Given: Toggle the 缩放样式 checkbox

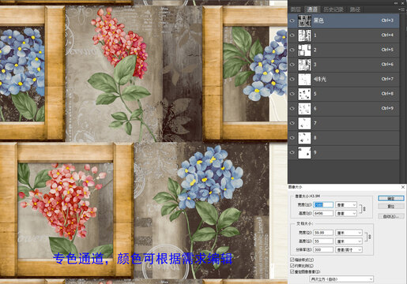Looking at the screenshot, I should tap(292, 260).
